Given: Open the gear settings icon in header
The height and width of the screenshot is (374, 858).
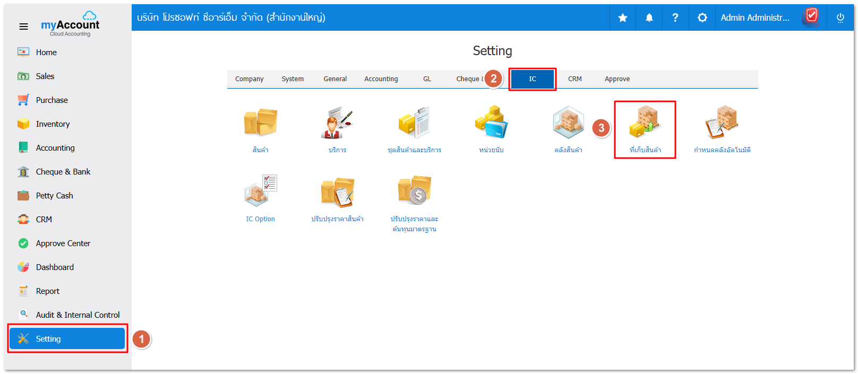Looking at the screenshot, I should (702, 18).
